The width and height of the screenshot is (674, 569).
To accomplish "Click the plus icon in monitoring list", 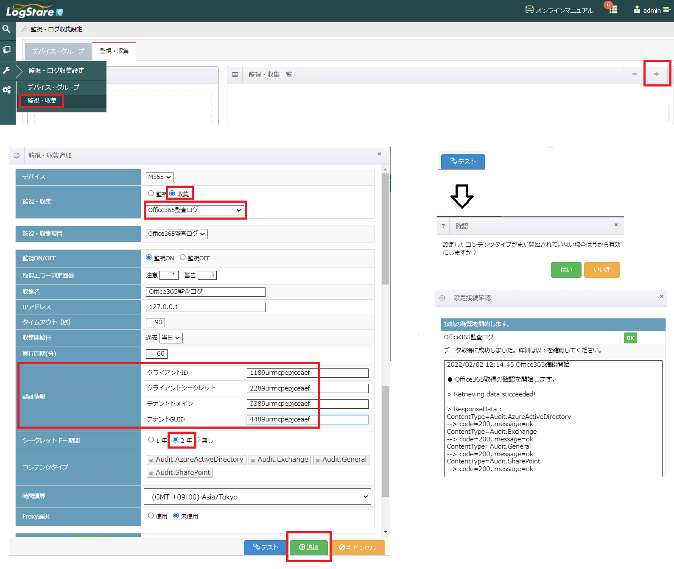I will pos(656,74).
